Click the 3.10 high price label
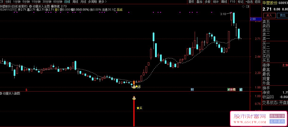The height and width of the screenshot is (127, 288). click(x=223, y=14)
